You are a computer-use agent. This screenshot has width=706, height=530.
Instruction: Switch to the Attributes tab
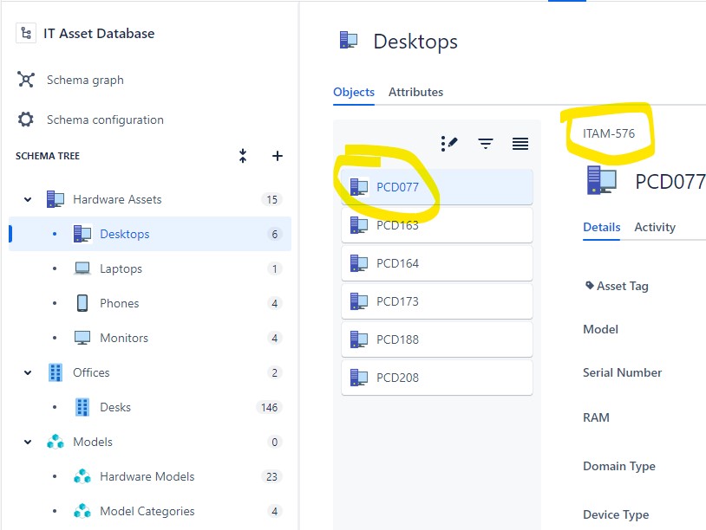tap(415, 92)
